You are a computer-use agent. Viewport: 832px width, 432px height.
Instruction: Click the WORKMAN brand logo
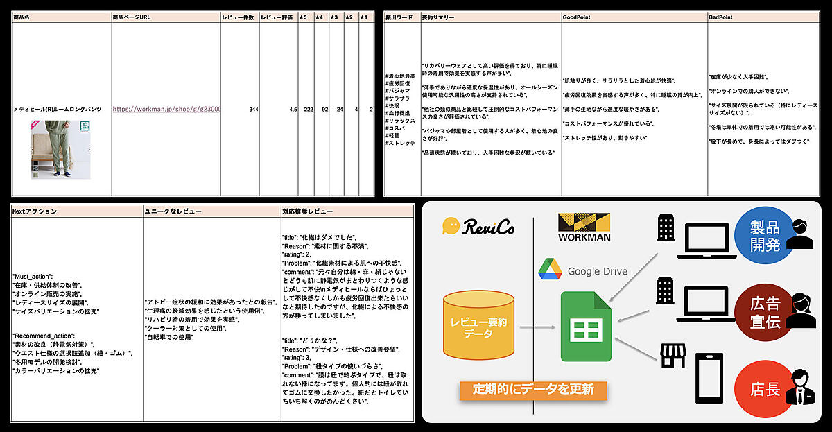coord(584,227)
